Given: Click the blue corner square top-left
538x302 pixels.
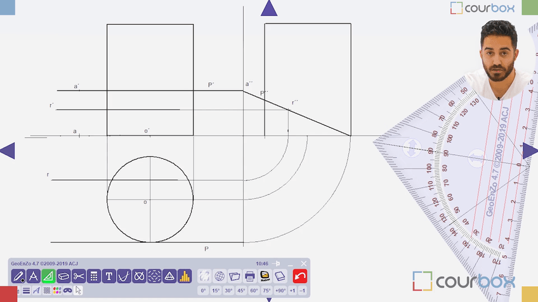Looking at the screenshot, I should [x=8, y=7].
